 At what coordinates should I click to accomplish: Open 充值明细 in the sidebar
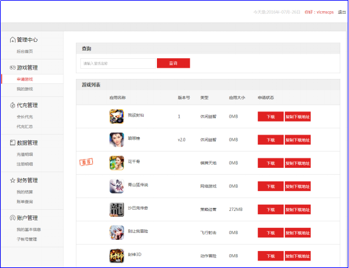pos(24,154)
